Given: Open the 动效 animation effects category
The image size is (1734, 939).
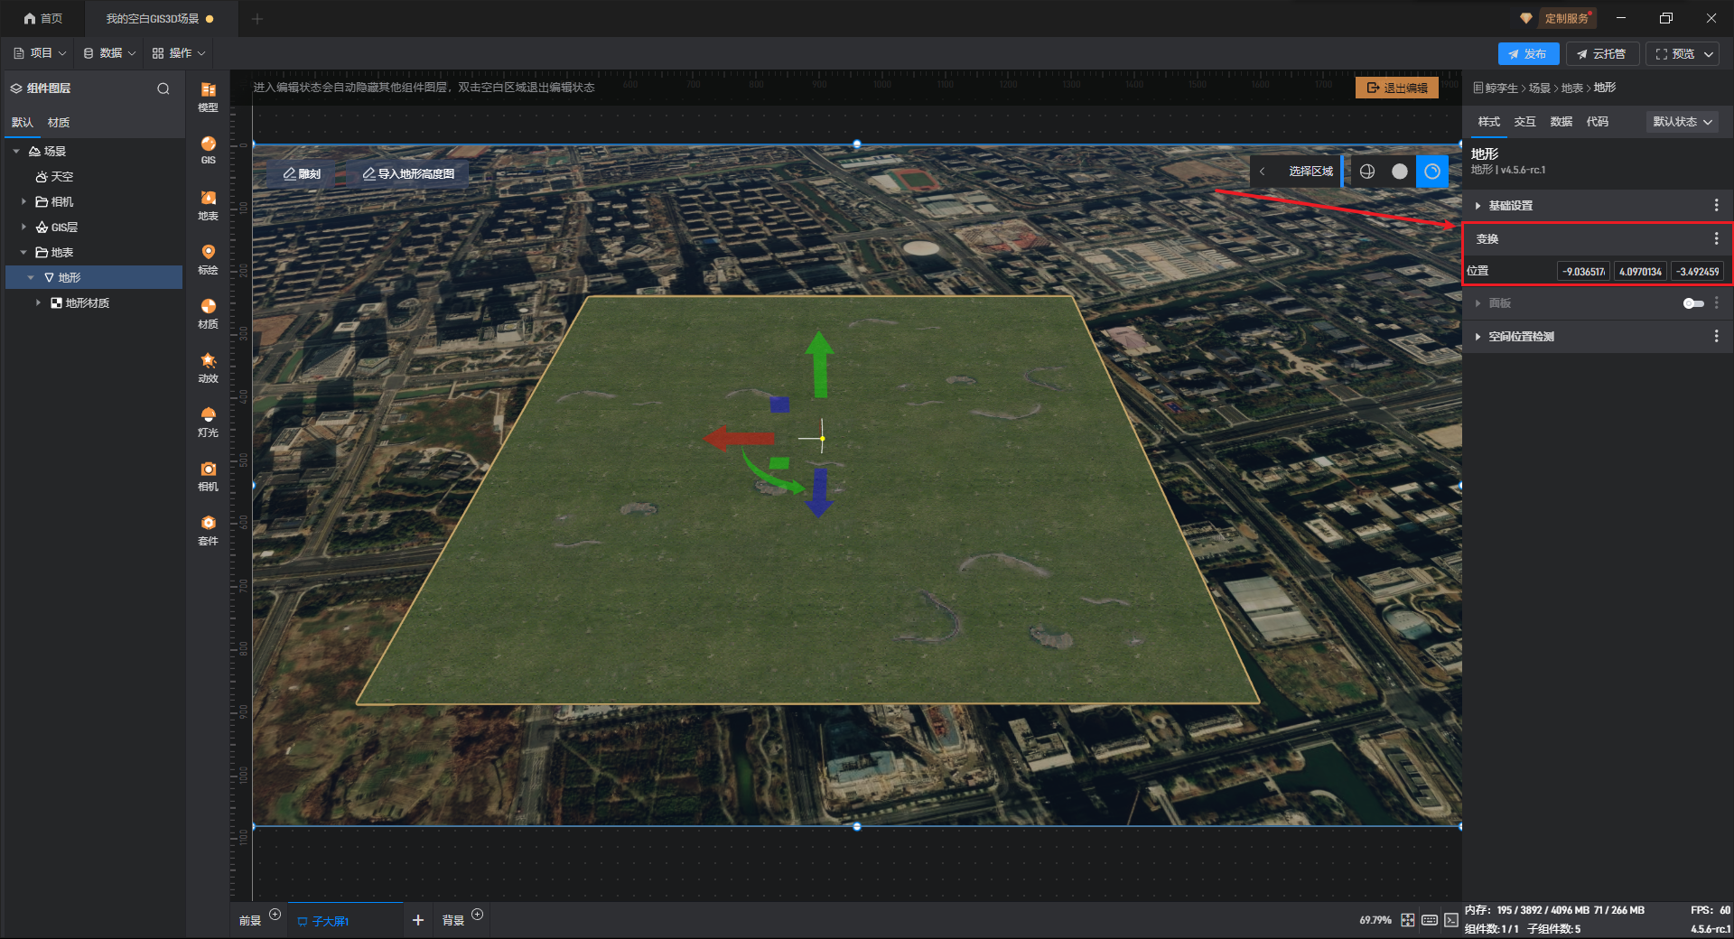Looking at the screenshot, I should [x=208, y=367].
